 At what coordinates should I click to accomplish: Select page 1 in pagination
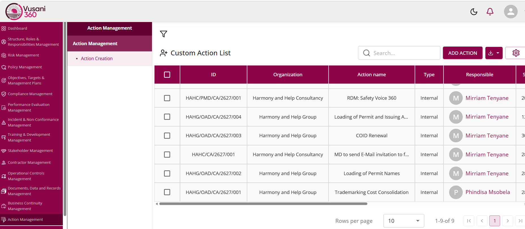494,221
